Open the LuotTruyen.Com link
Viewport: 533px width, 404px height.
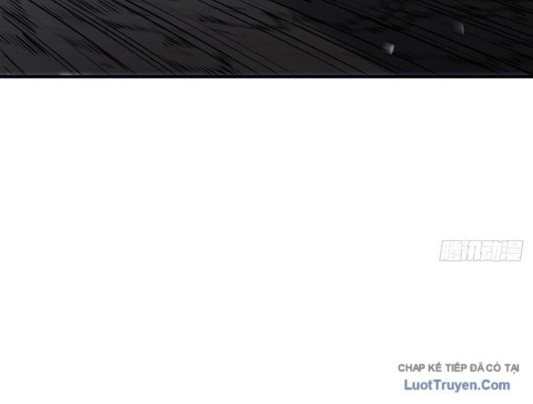coord(457,385)
